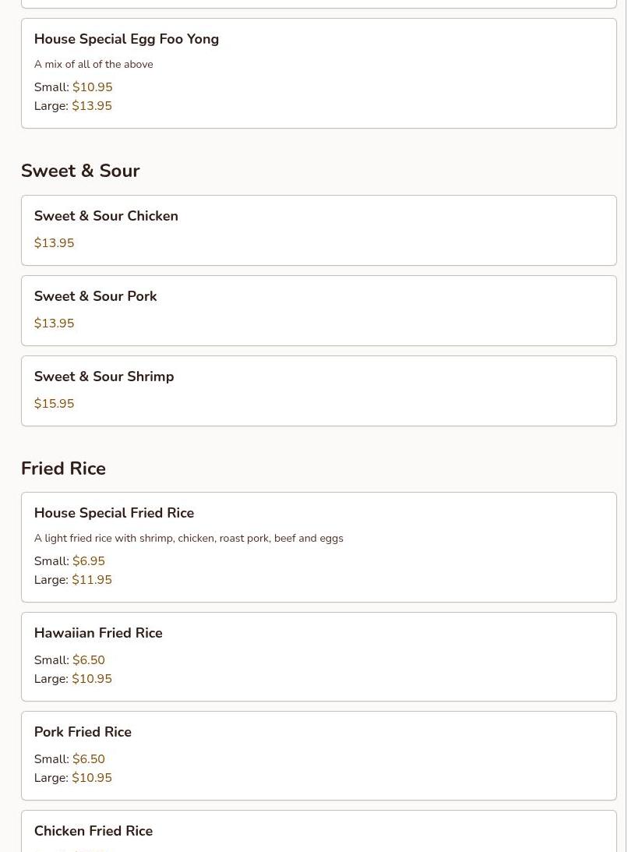This screenshot has height=852, width=642.
Task: Click Small $10.95 Egg Foo Yong price
Action: pyautogui.click(x=92, y=87)
